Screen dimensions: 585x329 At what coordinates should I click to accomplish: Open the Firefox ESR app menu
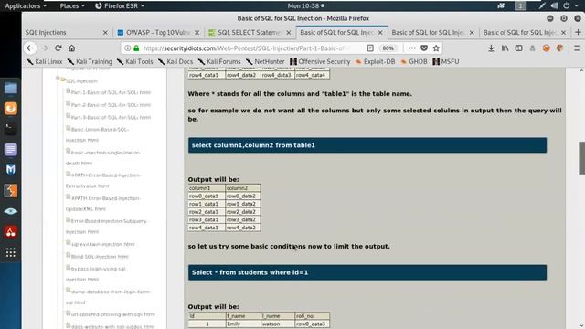[x=120, y=5]
